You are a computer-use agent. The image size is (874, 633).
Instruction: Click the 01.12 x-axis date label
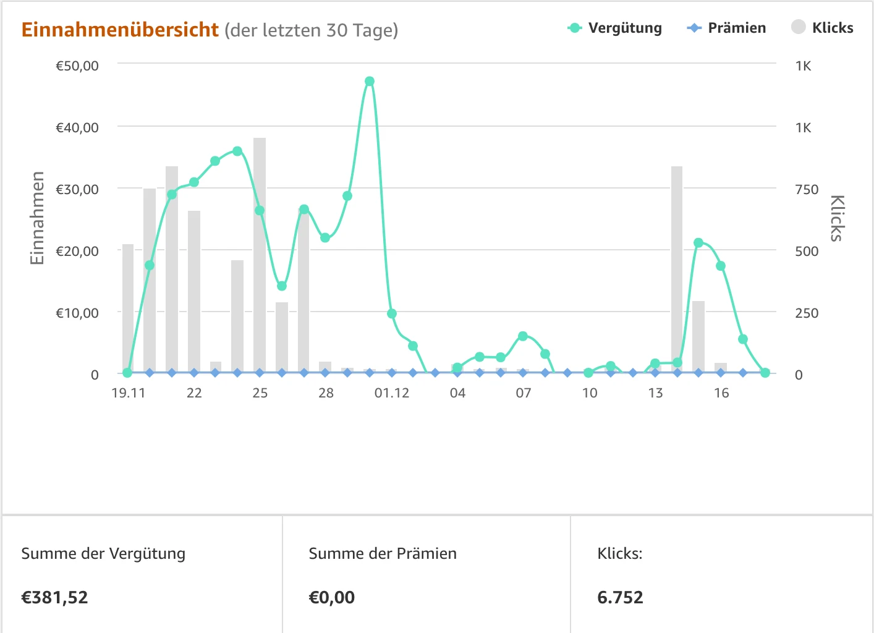[x=392, y=393]
